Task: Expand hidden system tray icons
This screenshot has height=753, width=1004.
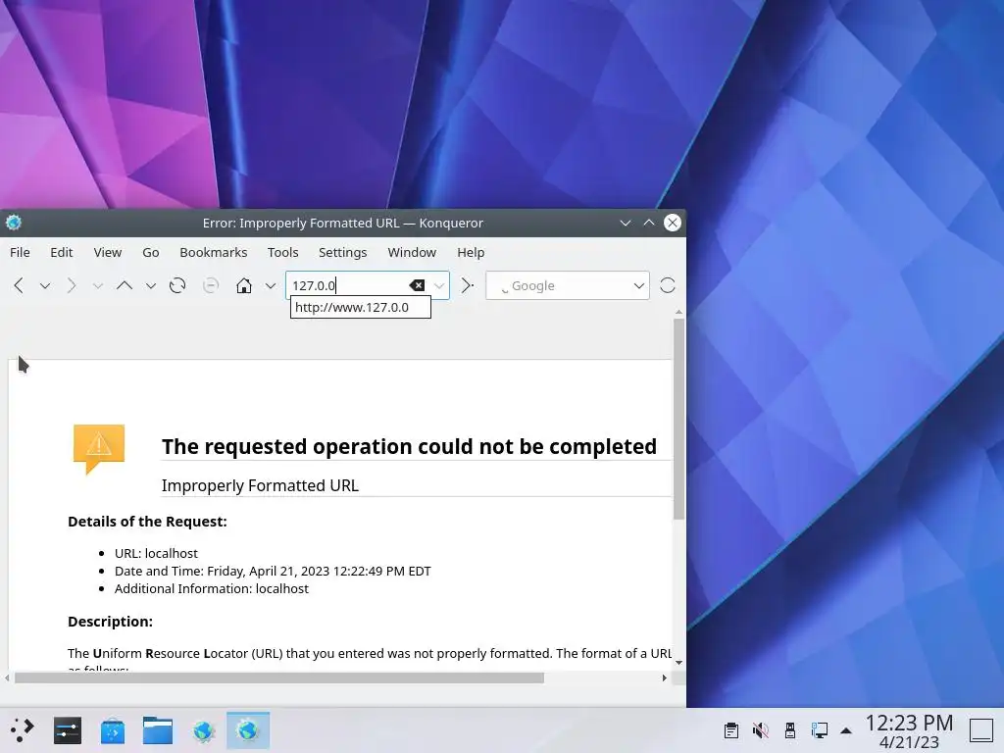Action: pyautogui.click(x=846, y=729)
